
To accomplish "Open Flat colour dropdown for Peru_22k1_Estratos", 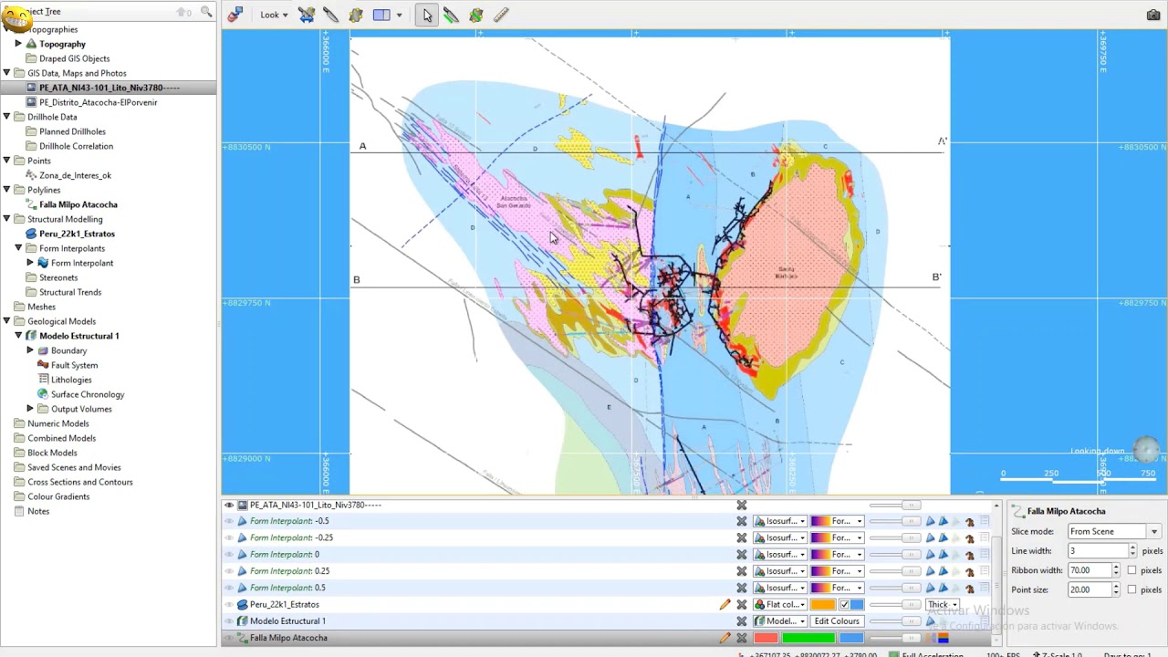I will [x=780, y=604].
